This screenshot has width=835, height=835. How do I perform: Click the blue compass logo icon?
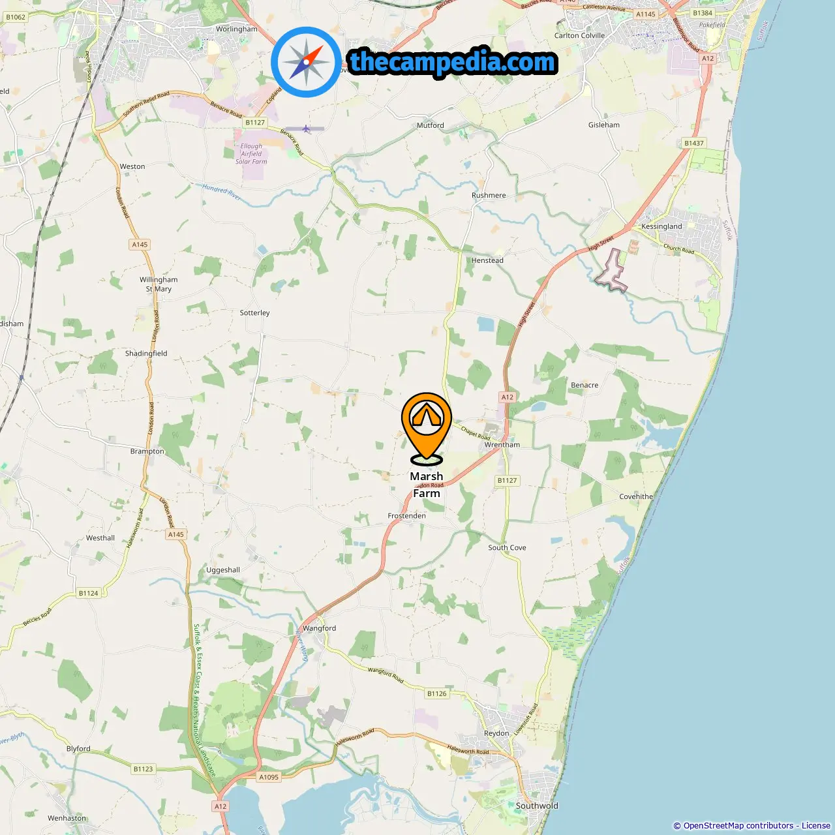(x=306, y=62)
